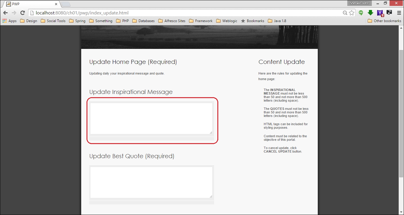Expand the Alfresco Sites bookmark folder
Screen dimensions: 404x215
point(172,21)
